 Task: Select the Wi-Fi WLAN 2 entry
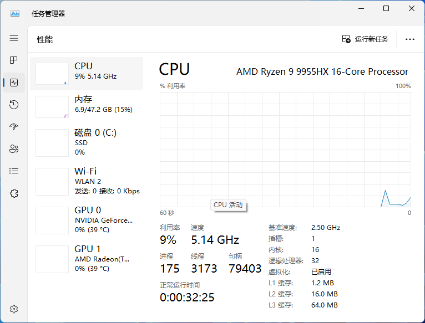[x=86, y=181]
